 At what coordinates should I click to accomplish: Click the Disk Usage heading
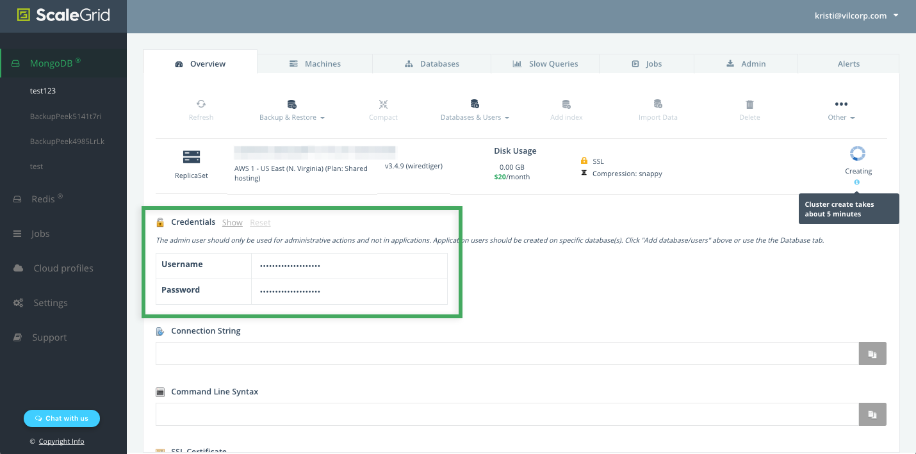[x=515, y=151]
